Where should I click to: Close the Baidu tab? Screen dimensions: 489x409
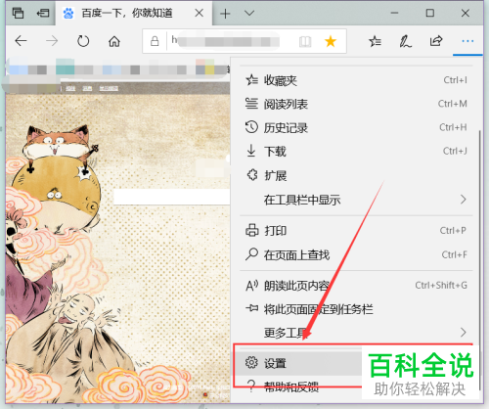tap(199, 13)
